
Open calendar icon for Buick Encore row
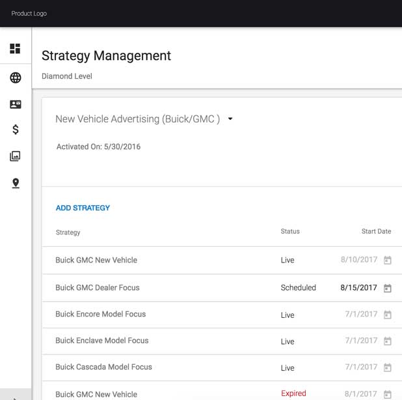pyautogui.click(x=387, y=315)
